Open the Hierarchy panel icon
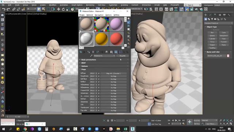Image resolution: width=234 pixels, height=132 pixels. [x=215, y=15]
